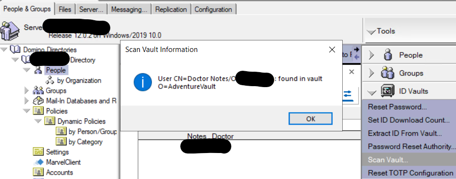This screenshot has width=456, height=179.
Task: Select Reset TOTP Configuration in ID Vaults
Action: click(x=410, y=173)
